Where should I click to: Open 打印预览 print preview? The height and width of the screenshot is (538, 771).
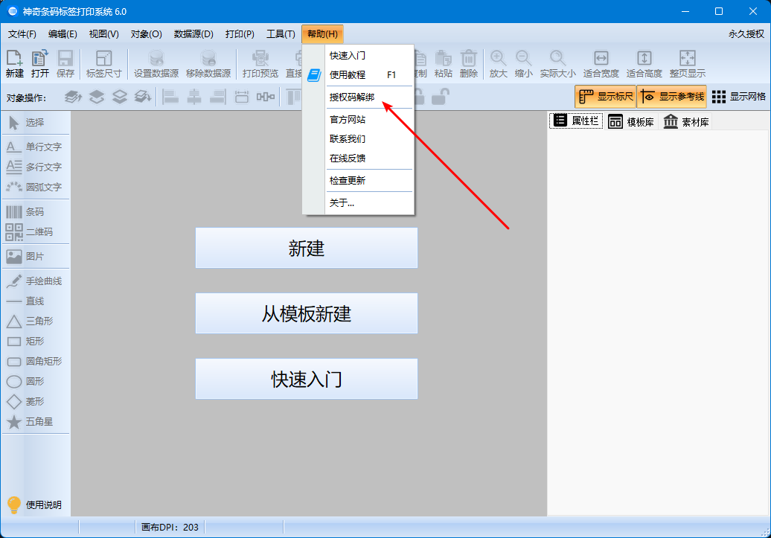[x=260, y=64]
